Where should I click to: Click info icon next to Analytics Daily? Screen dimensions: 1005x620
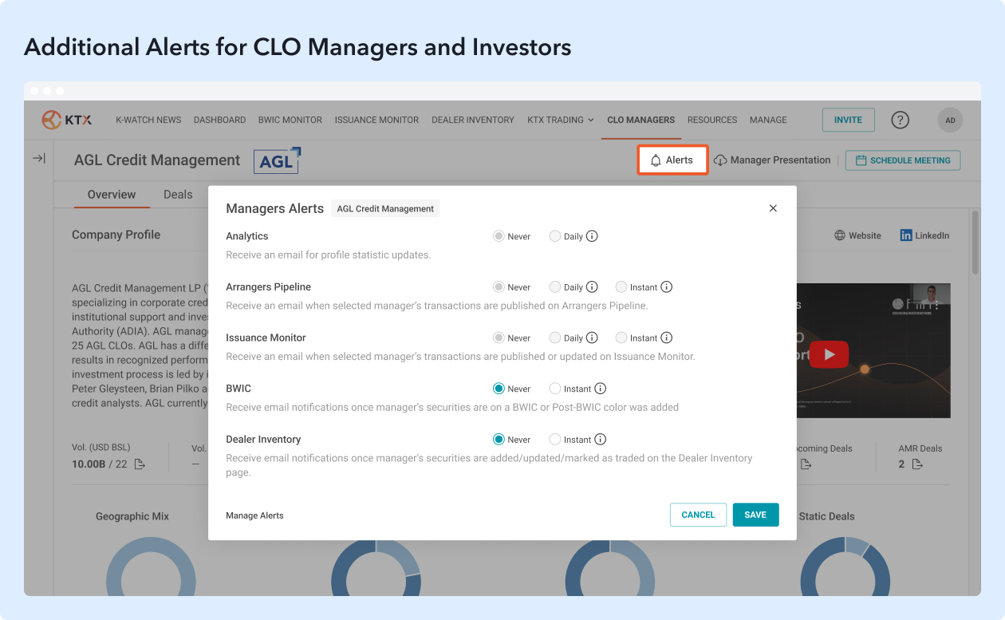(592, 236)
